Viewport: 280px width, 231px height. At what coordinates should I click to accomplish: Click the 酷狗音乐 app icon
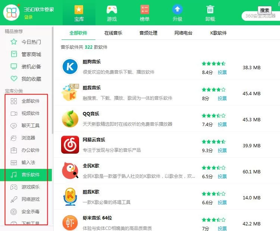(x=70, y=67)
